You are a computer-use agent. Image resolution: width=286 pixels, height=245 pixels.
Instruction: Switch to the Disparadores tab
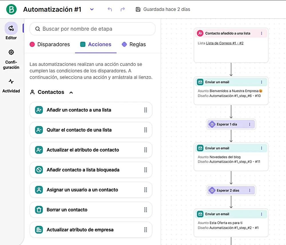[53, 44]
